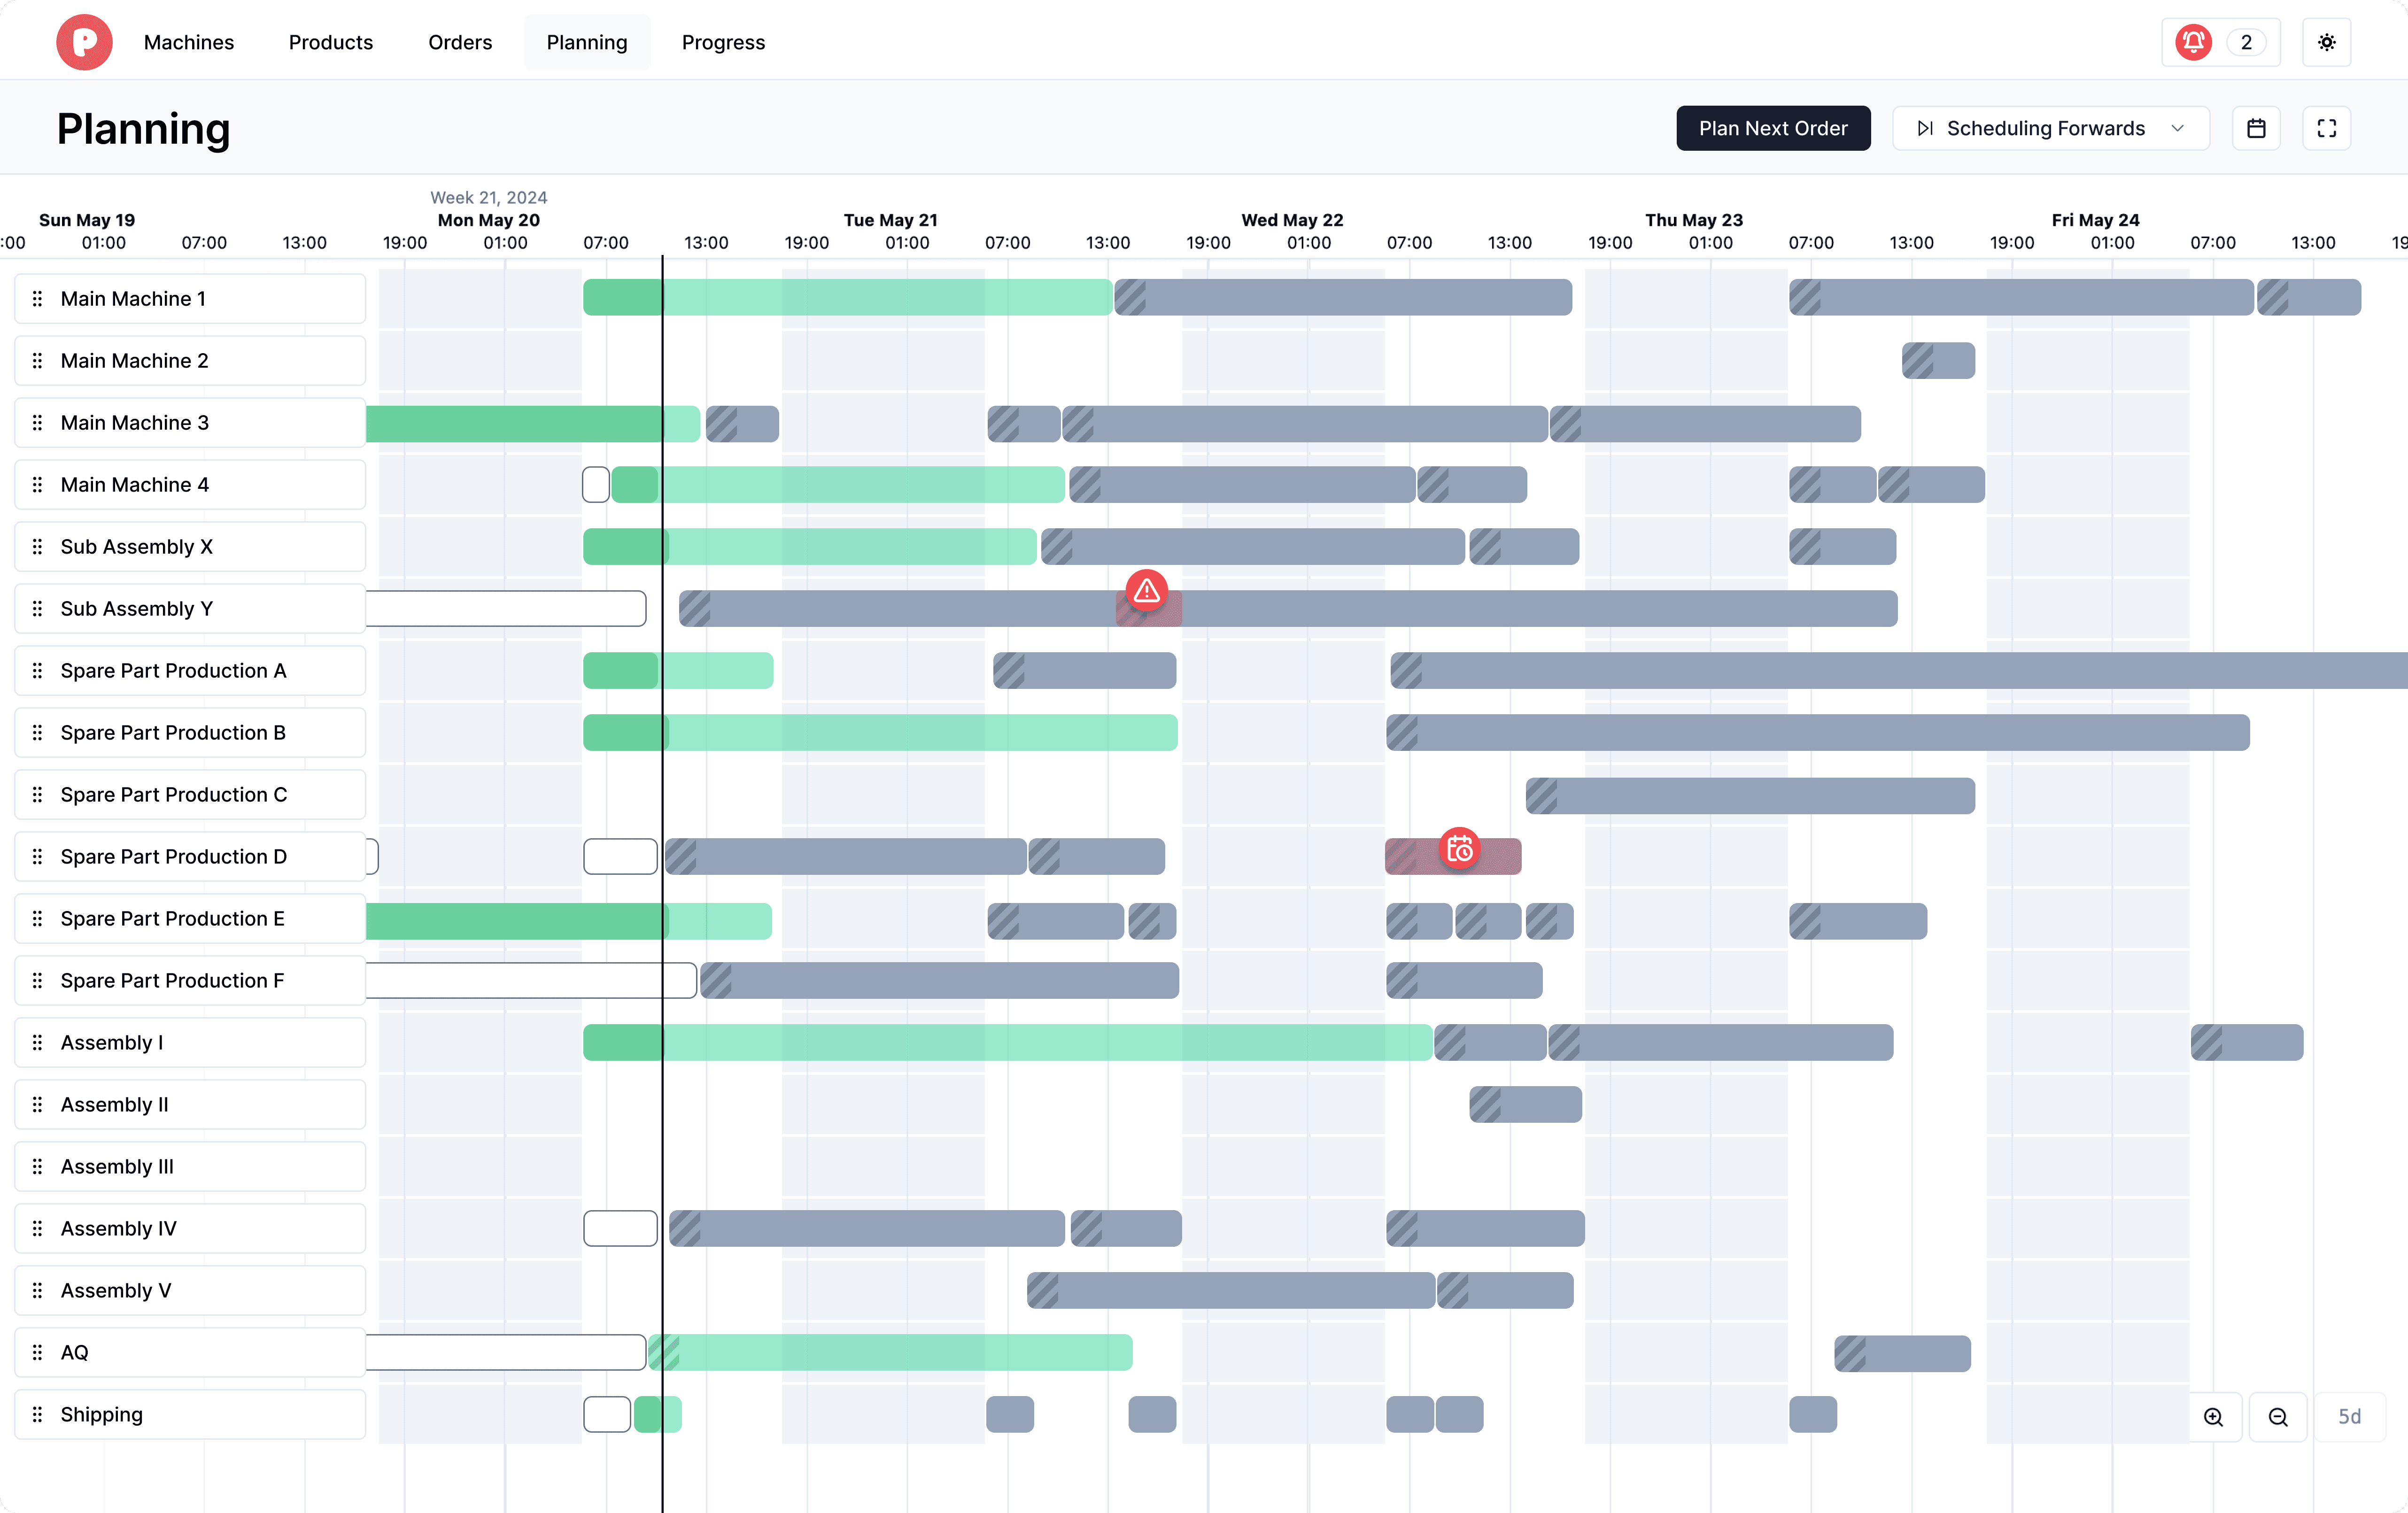Click the Plan Next Order button
Image resolution: width=2408 pixels, height=1513 pixels.
tap(1773, 128)
